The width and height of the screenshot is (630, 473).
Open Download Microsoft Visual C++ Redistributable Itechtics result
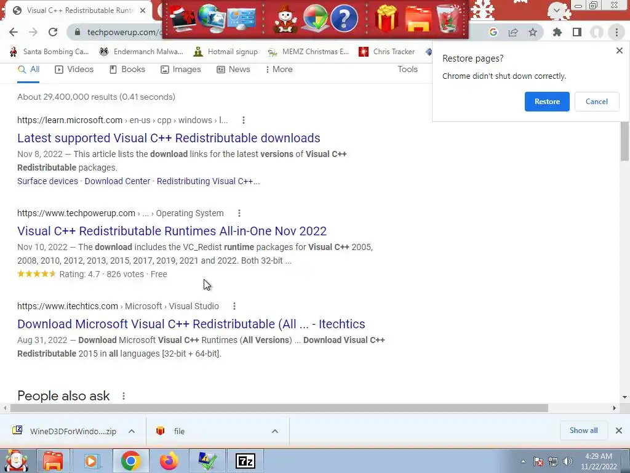(x=191, y=324)
